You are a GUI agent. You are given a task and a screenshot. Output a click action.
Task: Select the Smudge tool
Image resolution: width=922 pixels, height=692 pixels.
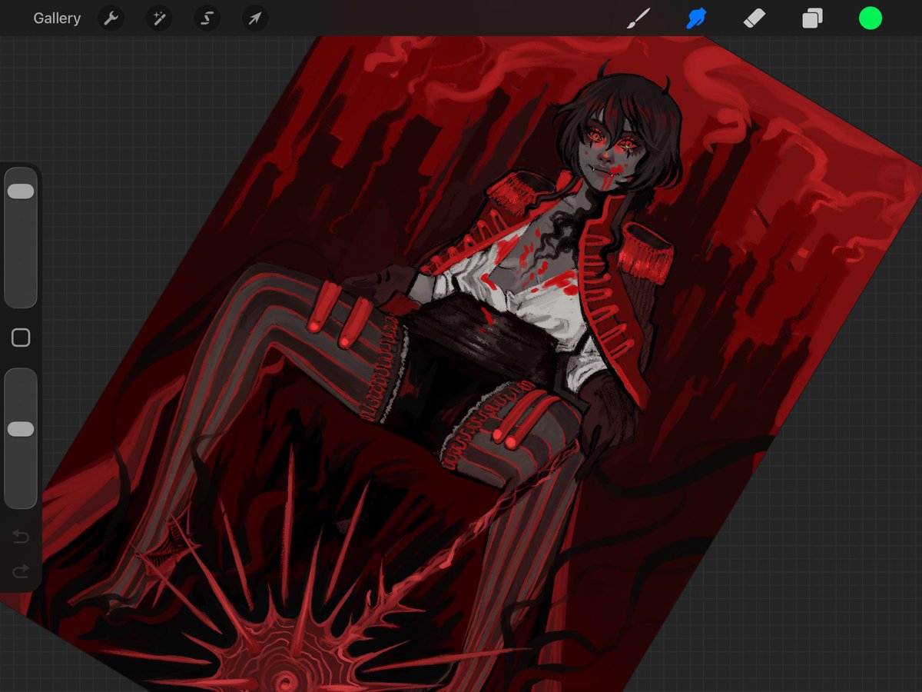pos(696,18)
